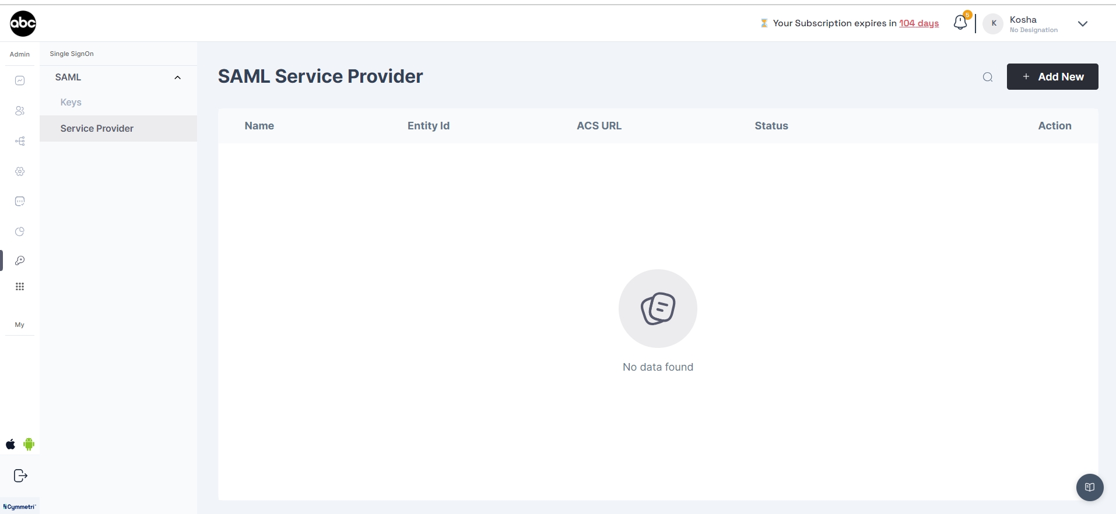Open the nine-dot apps grid icon
This screenshot has height=514, width=1116.
[20, 287]
